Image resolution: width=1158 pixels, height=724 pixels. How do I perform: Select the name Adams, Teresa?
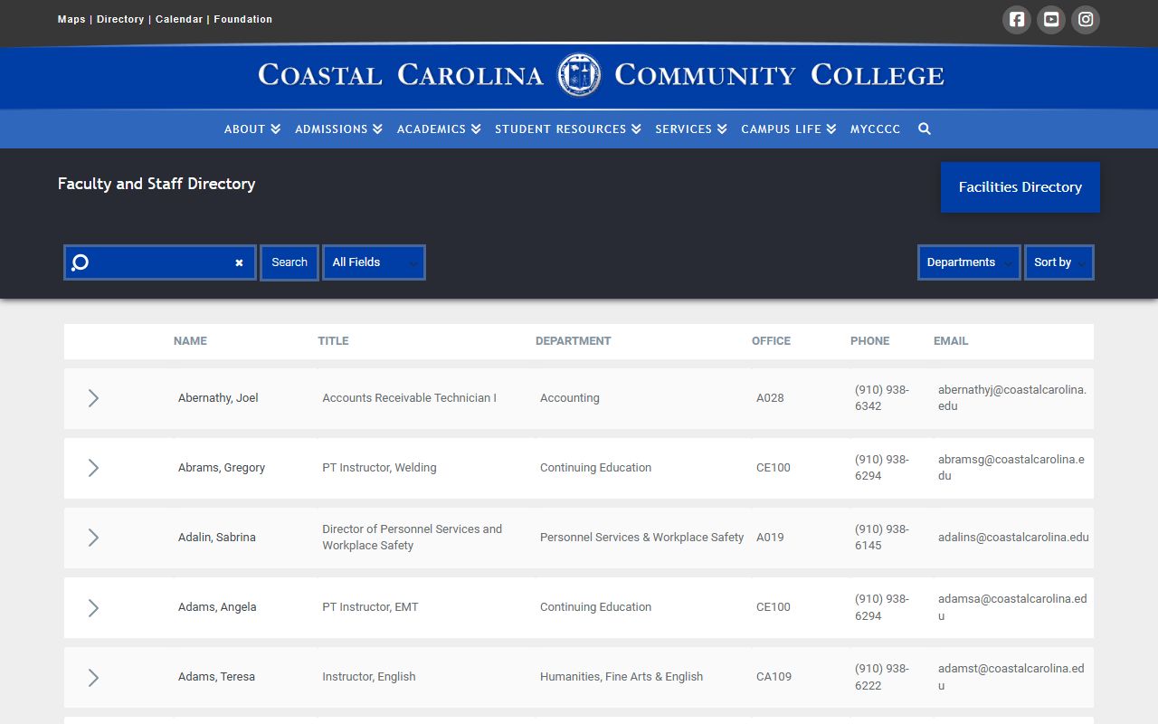pyautogui.click(x=216, y=677)
